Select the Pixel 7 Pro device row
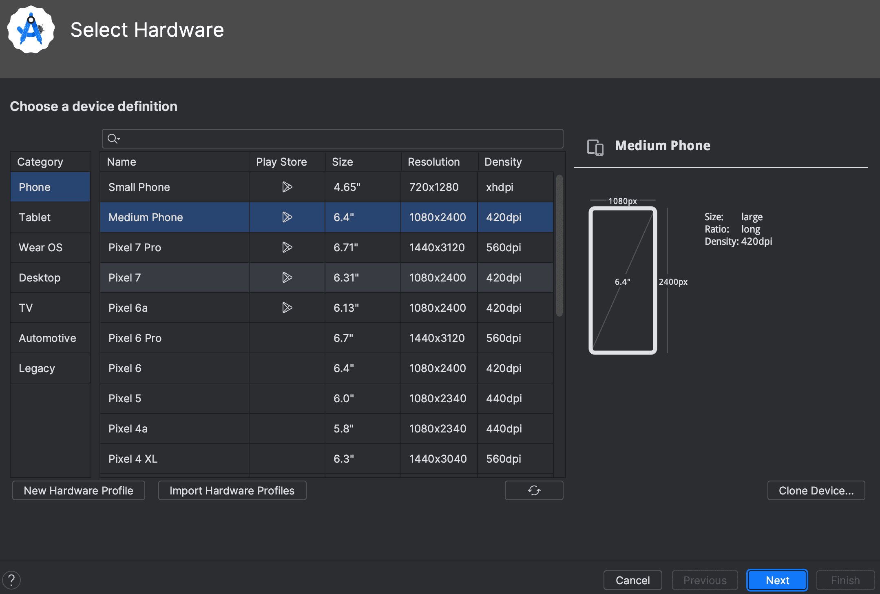 [x=327, y=247]
